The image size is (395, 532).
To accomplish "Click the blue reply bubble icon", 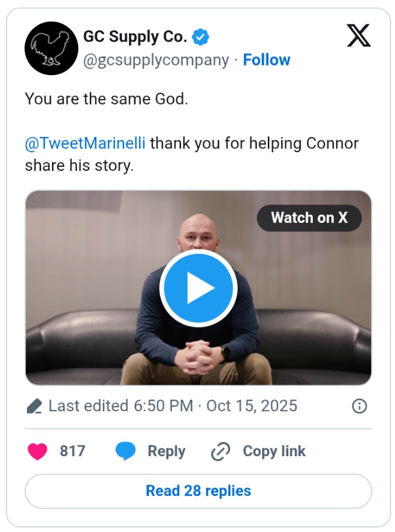I will (125, 452).
